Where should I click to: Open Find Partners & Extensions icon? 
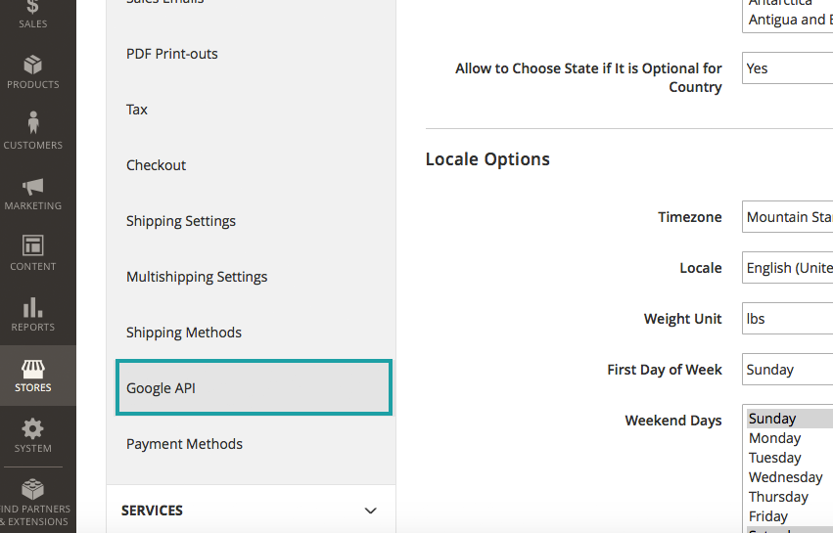click(33, 491)
